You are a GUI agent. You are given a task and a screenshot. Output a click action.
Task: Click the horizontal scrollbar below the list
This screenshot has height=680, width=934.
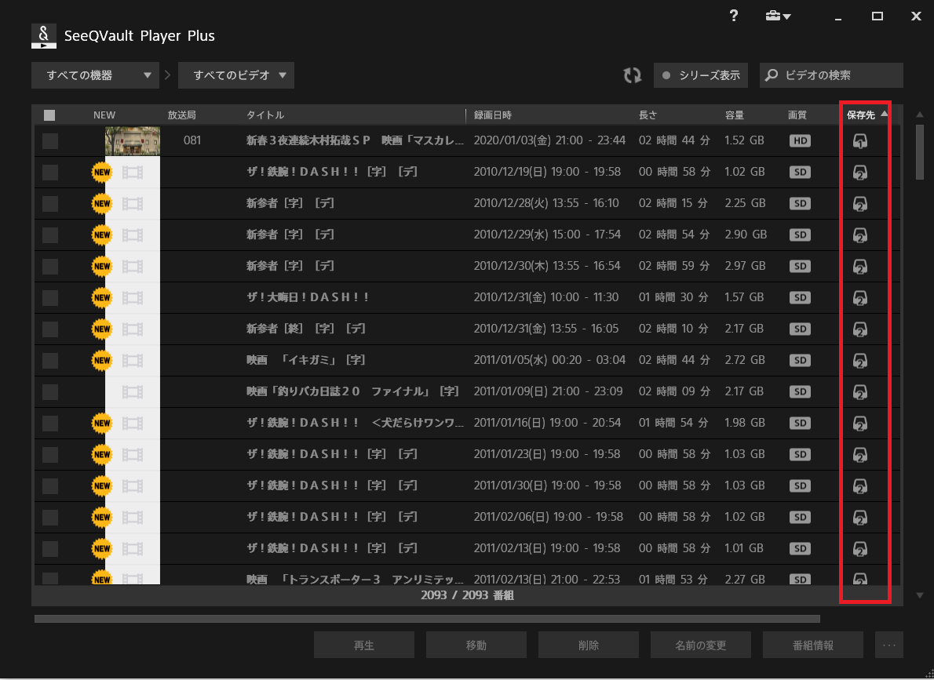[427, 619]
